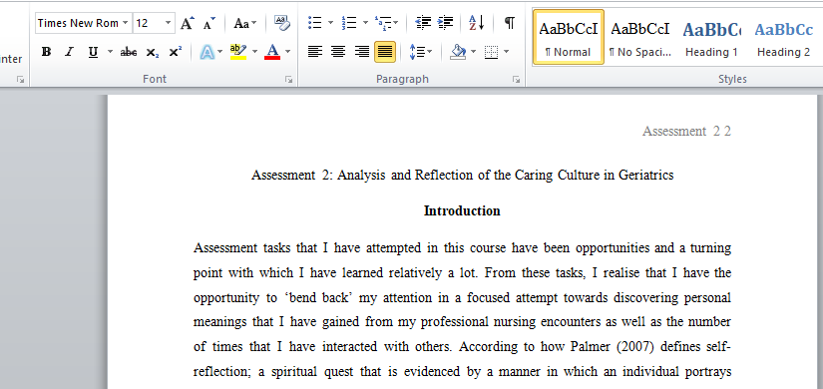
Task: Click the Introduction heading text
Action: click(x=462, y=211)
